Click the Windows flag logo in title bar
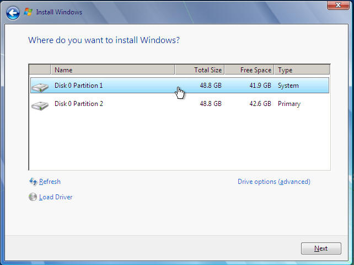 click(x=28, y=12)
